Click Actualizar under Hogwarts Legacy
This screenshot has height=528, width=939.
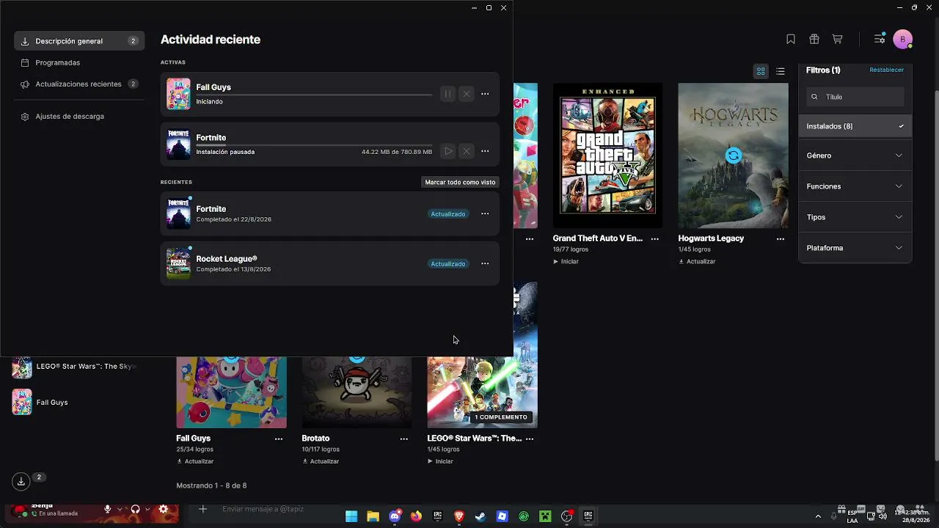point(697,262)
